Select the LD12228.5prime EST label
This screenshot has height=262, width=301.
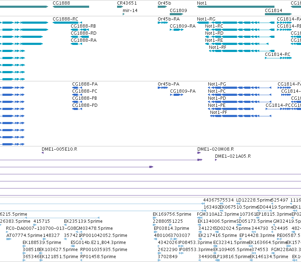pos(254,200)
